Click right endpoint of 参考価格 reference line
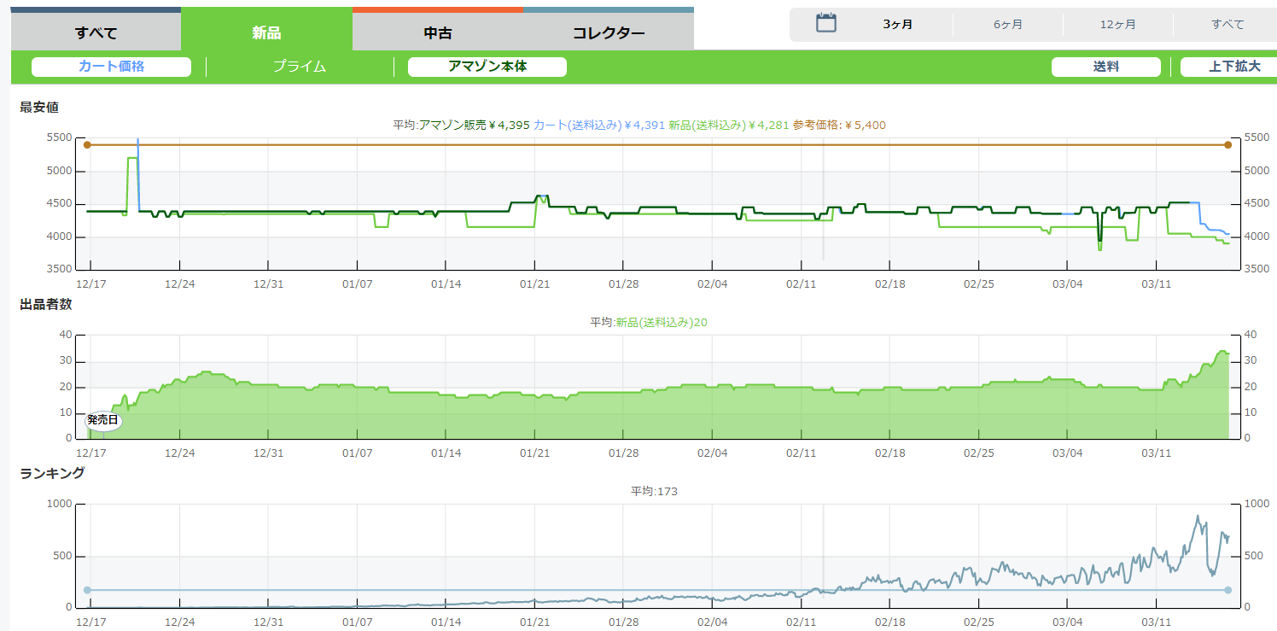 [x=1227, y=145]
